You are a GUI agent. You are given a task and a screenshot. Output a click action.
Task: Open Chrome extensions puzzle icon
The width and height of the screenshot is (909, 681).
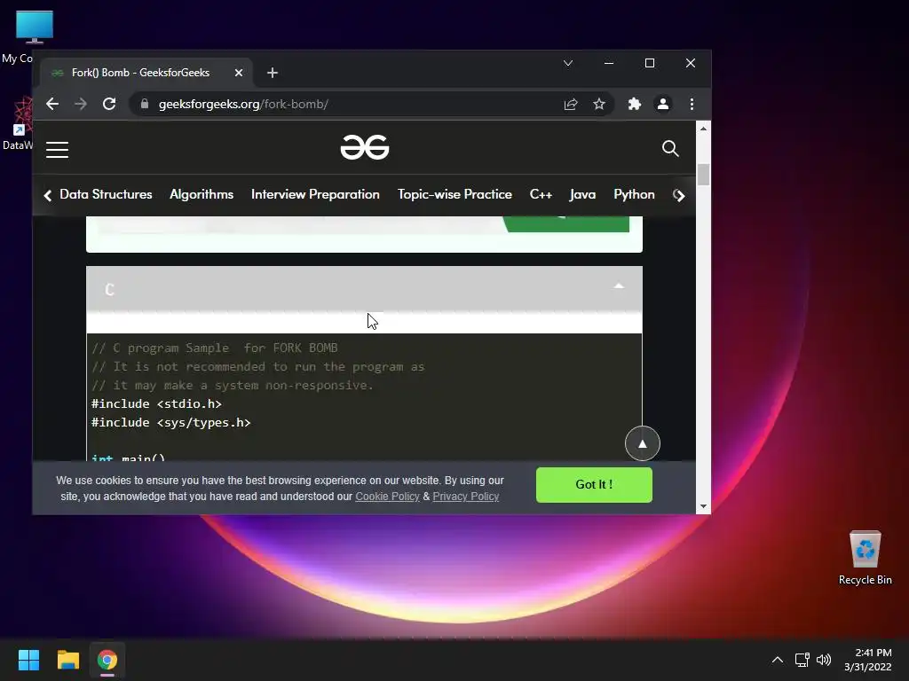coord(634,105)
